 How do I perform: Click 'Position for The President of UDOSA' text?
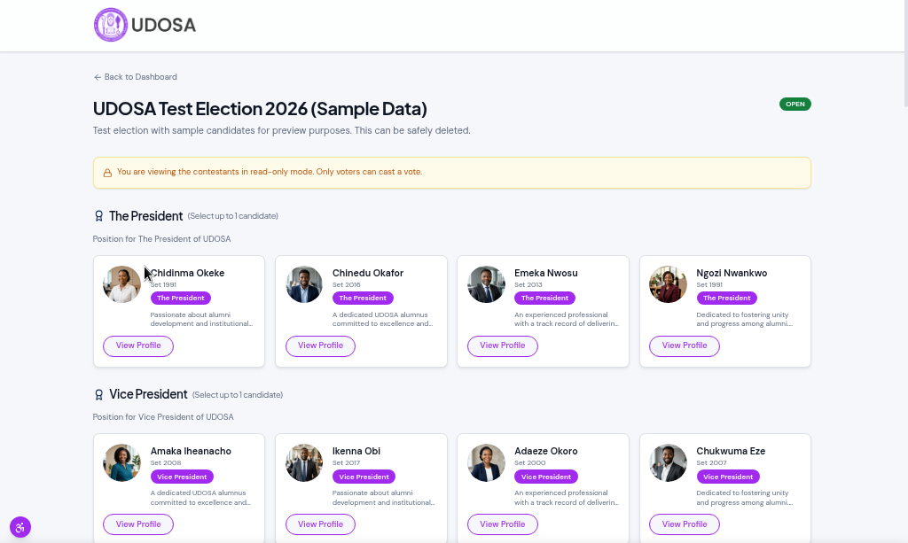[161, 239]
